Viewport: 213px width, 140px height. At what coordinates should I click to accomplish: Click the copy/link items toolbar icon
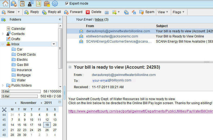[134, 12]
